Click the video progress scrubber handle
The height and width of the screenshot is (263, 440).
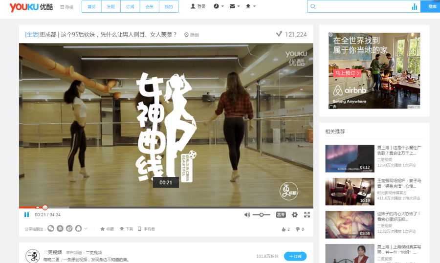pos(45,208)
